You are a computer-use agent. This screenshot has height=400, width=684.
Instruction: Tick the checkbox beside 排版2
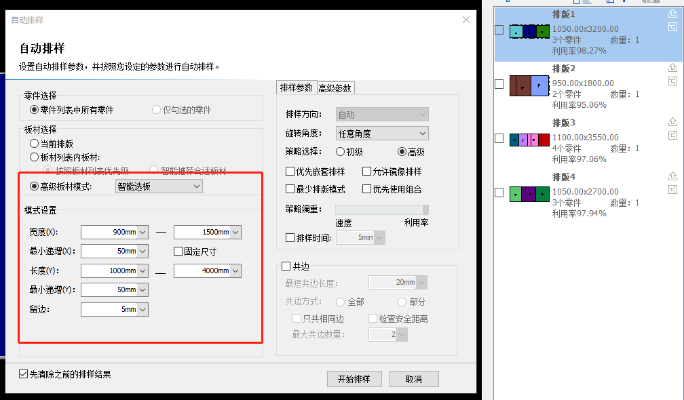(x=499, y=84)
